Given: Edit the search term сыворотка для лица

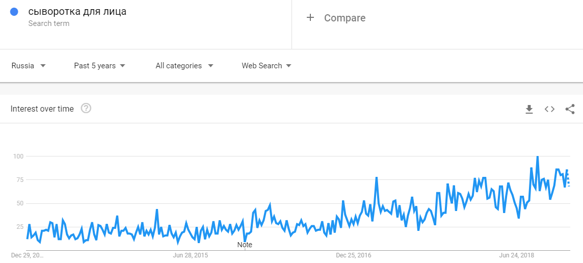Looking at the screenshot, I should [77, 11].
